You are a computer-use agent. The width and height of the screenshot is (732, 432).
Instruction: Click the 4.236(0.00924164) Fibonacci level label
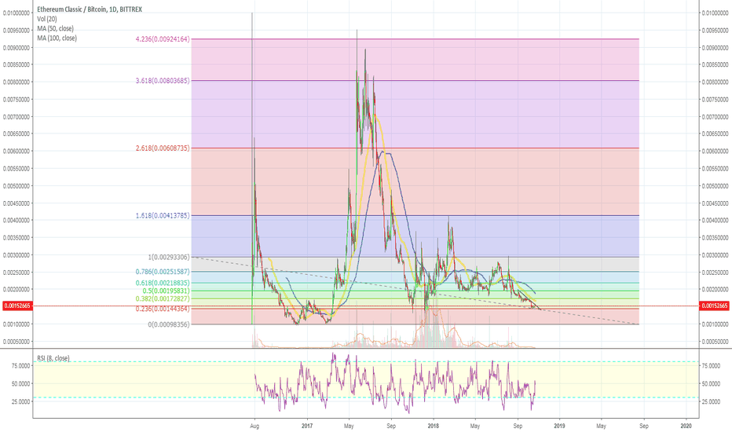pos(163,39)
